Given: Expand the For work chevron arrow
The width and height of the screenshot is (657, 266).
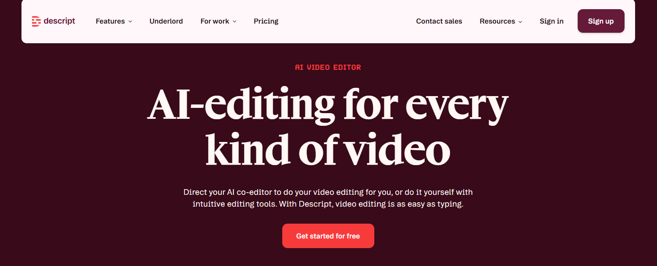Looking at the screenshot, I should pos(234,21).
